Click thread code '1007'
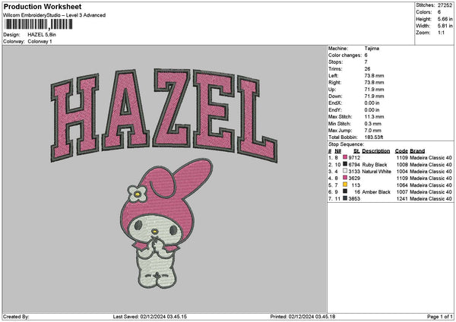This screenshot has width=456, height=322. tap(402, 192)
